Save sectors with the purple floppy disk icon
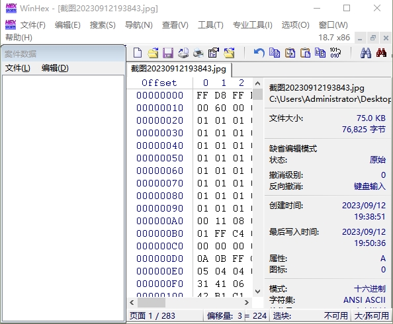The width and height of the screenshot is (393, 324). point(168,53)
